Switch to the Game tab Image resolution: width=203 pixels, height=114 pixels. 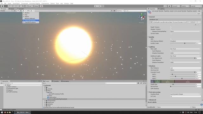tap(11, 9)
